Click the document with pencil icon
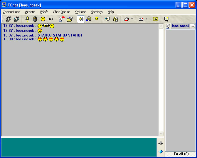Viewport: 197px width, 158px height. point(115,19)
